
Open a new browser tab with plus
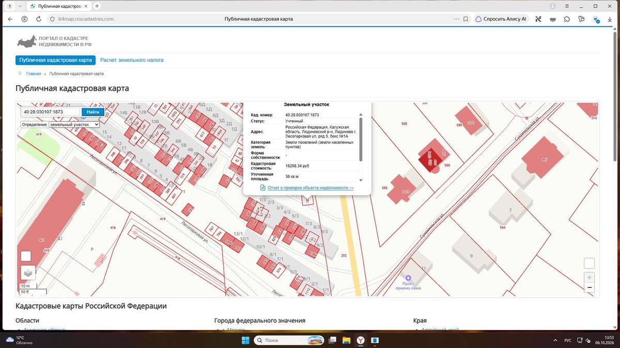[x=97, y=6]
